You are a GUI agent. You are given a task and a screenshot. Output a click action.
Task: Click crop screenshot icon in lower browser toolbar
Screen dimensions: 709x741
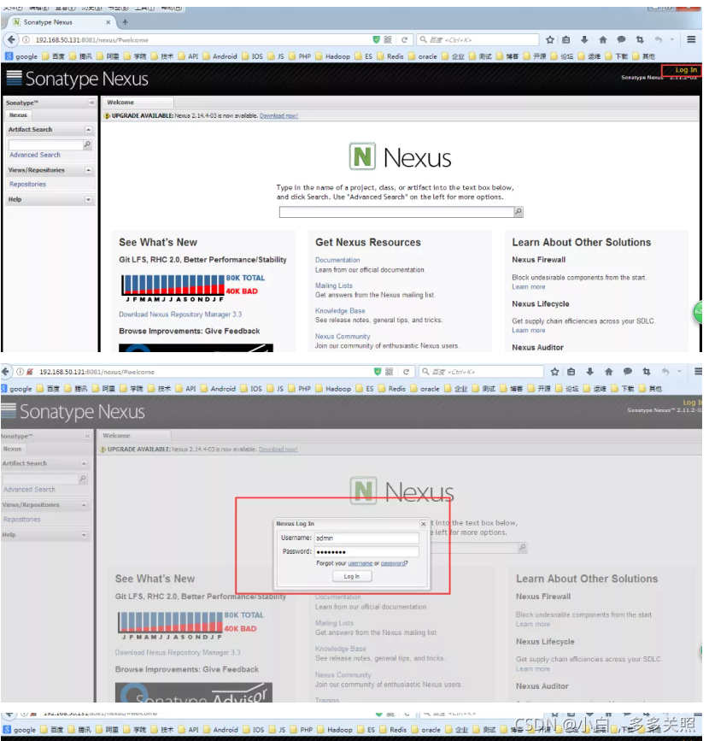point(646,372)
